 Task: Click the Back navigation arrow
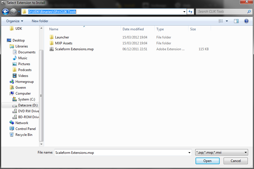click(5, 12)
